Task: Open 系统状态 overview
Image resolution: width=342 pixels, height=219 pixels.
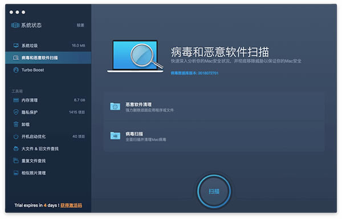Action: coord(48,25)
